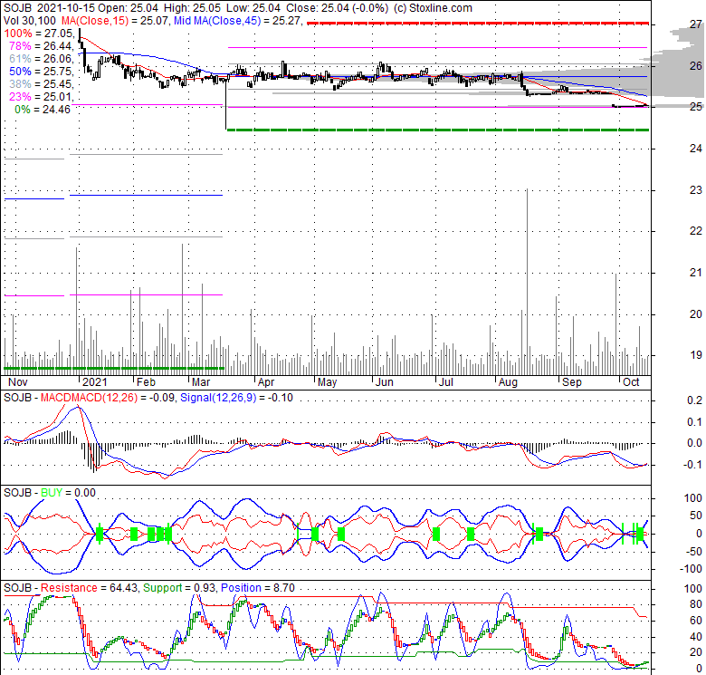Click the 80 tick on Resistance panel axis
Screen dimensions: 706x675
pos(696,604)
